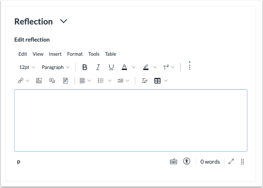Click the superscript icon
This screenshot has width=263, height=188.
166,67
